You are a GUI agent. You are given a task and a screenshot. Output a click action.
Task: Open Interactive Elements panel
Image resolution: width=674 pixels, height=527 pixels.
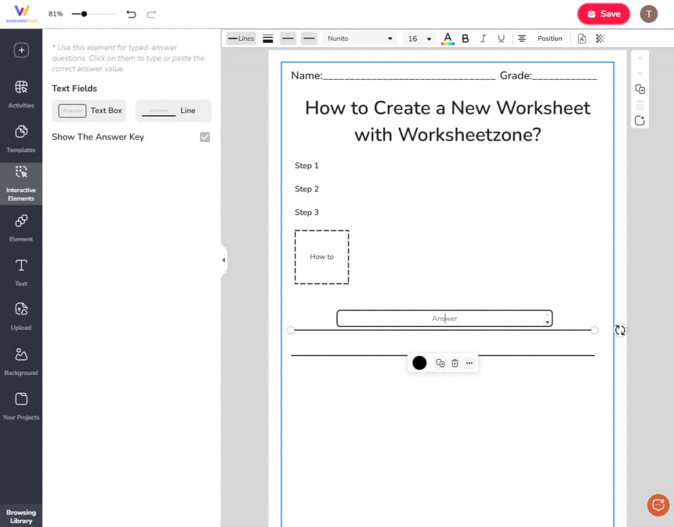coord(21,184)
